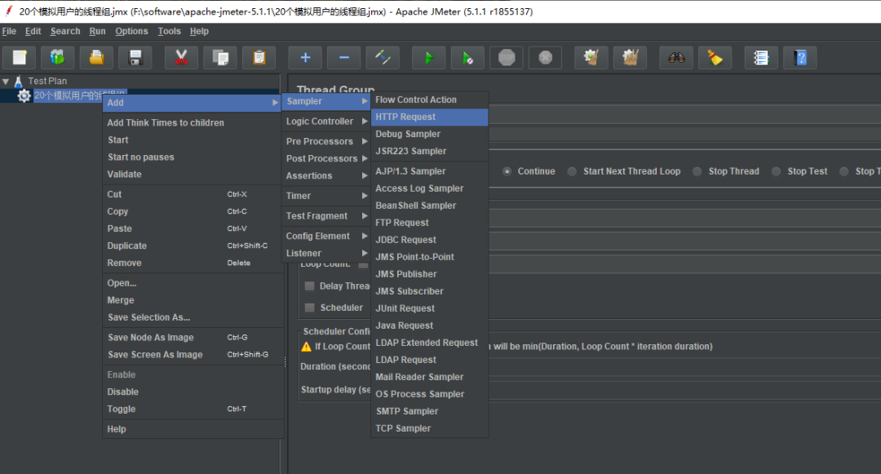Click the Loop Count warning triangle icon
The width and height of the screenshot is (881, 474).
(306, 347)
